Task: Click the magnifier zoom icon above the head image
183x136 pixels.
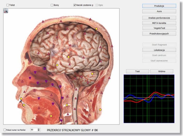Action: (x=6, y=11)
